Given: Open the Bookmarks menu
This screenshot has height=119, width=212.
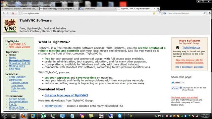Looking at the screenshot, I should coord(29,5).
